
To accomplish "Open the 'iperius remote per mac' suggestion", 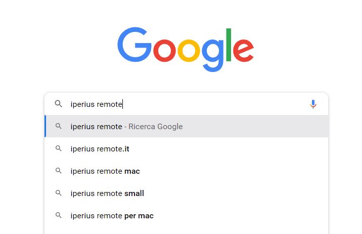I will click(x=112, y=216).
